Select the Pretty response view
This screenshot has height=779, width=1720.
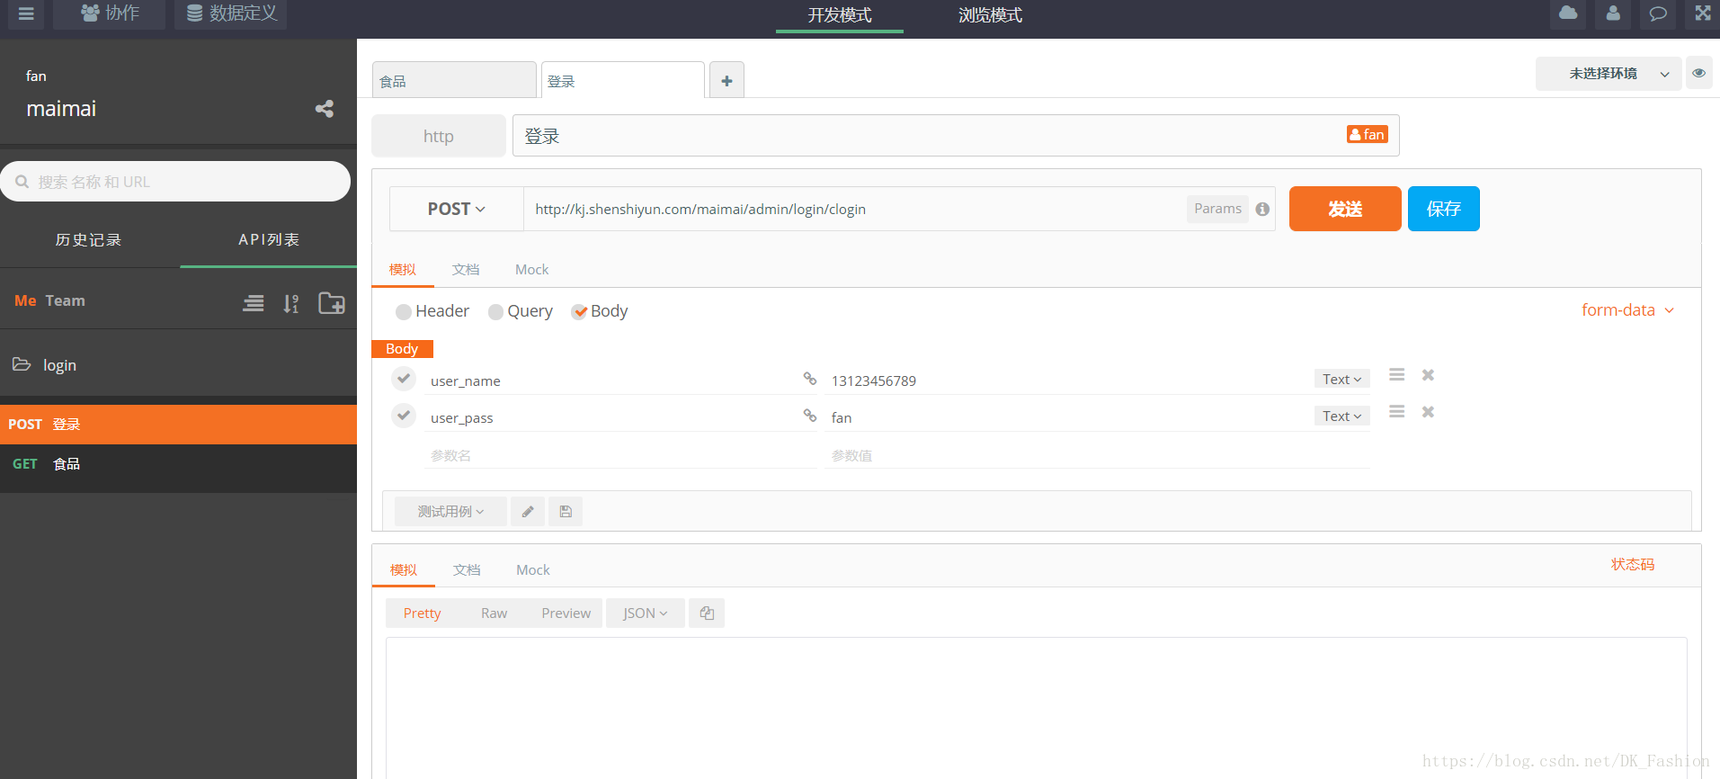point(422,613)
